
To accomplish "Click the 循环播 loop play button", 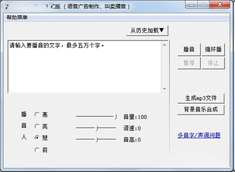I will tap(213, 50).
